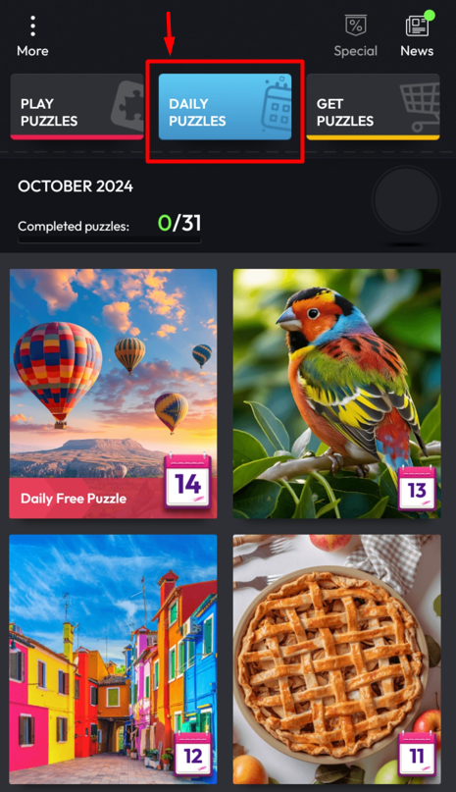Open the More three-dots menu

click(x=32, y=26)
